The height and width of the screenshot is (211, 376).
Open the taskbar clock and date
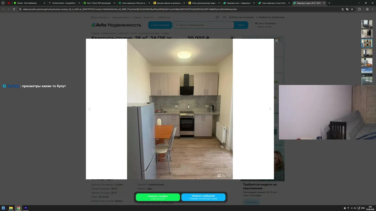click(371, 208)
